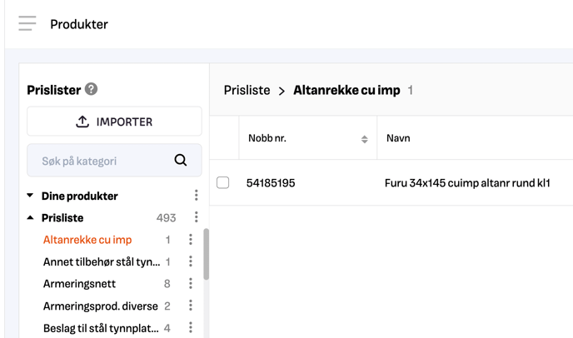The width and height of the screenshot is (573, 338).
Task: Open options menu for Altanrekke cu imp
Action: [x=191, y=239]
